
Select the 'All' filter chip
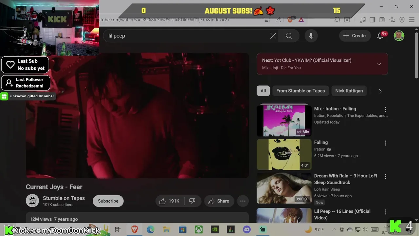pos(263,91)
